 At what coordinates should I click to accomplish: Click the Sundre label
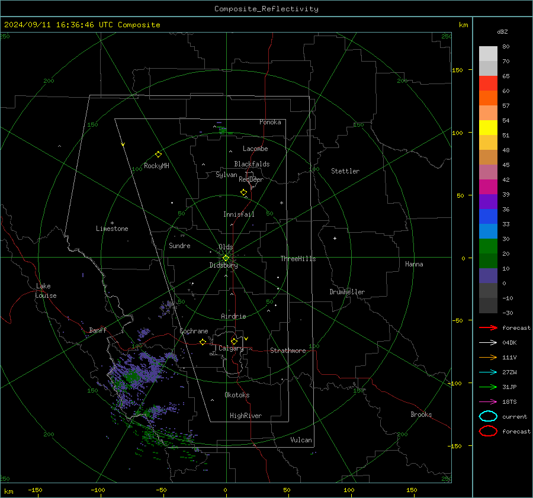click(179, 246)
